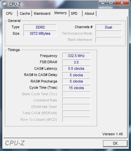Minimize the CPU-Z window

103,3
